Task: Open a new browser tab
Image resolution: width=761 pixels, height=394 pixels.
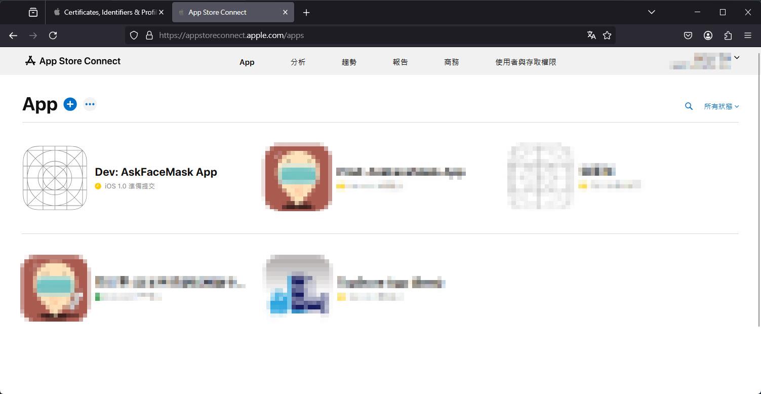Action: (x=306, y=13)
